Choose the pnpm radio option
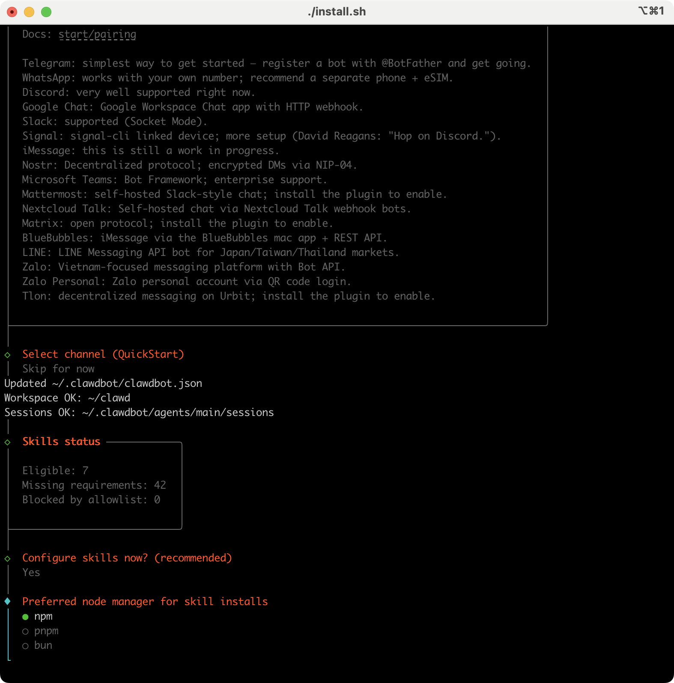The height and width of the screenshot is (683, 674). pos(26,631)
